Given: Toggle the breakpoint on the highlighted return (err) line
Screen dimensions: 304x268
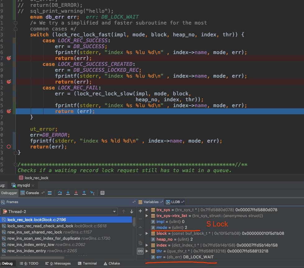Looking at the screenshot, I should [9, 111].
